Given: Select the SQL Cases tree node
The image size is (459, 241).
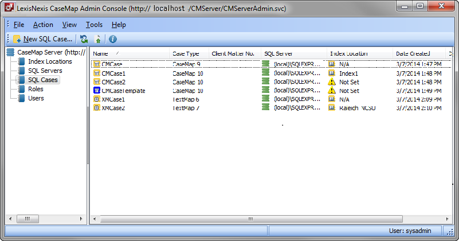Looking at the screenshot, I should tap(43, 80).
